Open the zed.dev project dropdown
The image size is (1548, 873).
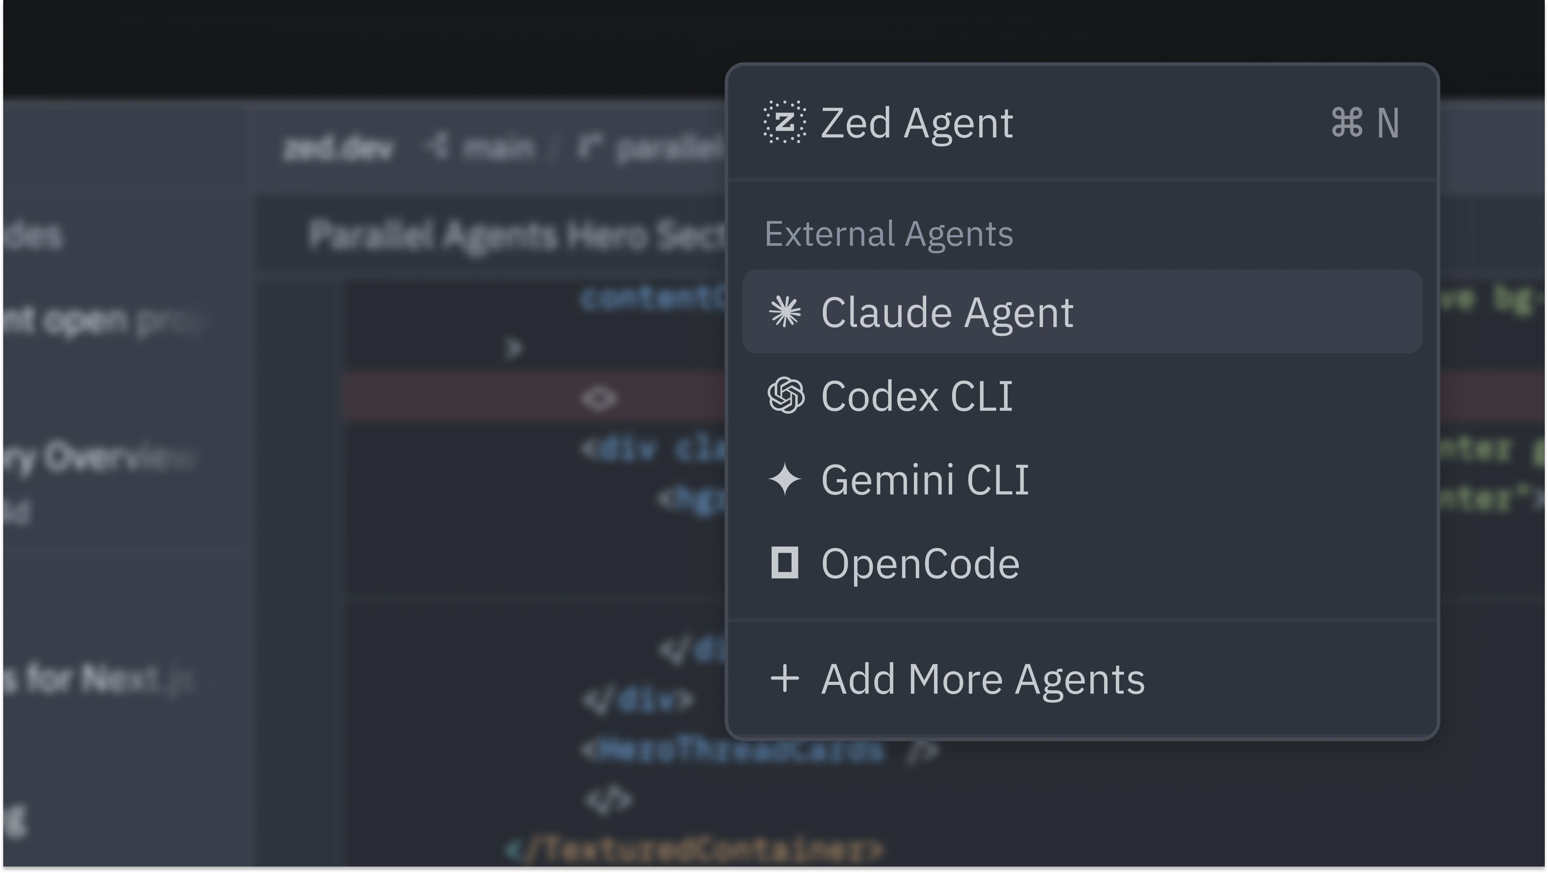(338, 148)
